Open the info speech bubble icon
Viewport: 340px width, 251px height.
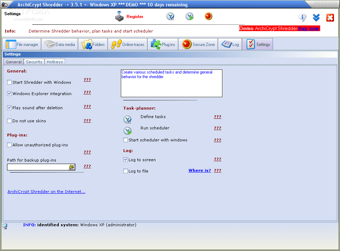[x=302, y=17]
